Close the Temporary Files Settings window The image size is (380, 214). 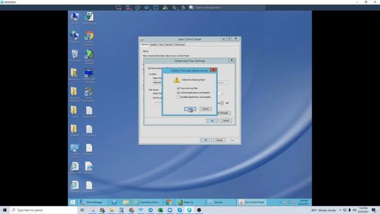coord(232,60)
